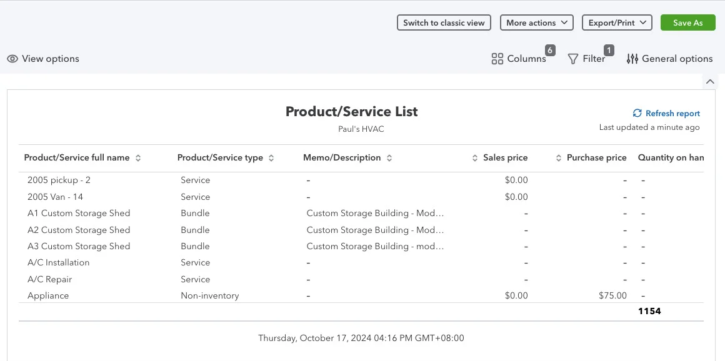Click Service type for A/C Installation
The height and width of the screenshot is (361, 725).
coord(195,262)
